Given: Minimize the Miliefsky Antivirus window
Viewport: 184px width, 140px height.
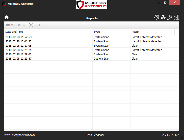Looking at the screenshot, I should pos(159,3).
